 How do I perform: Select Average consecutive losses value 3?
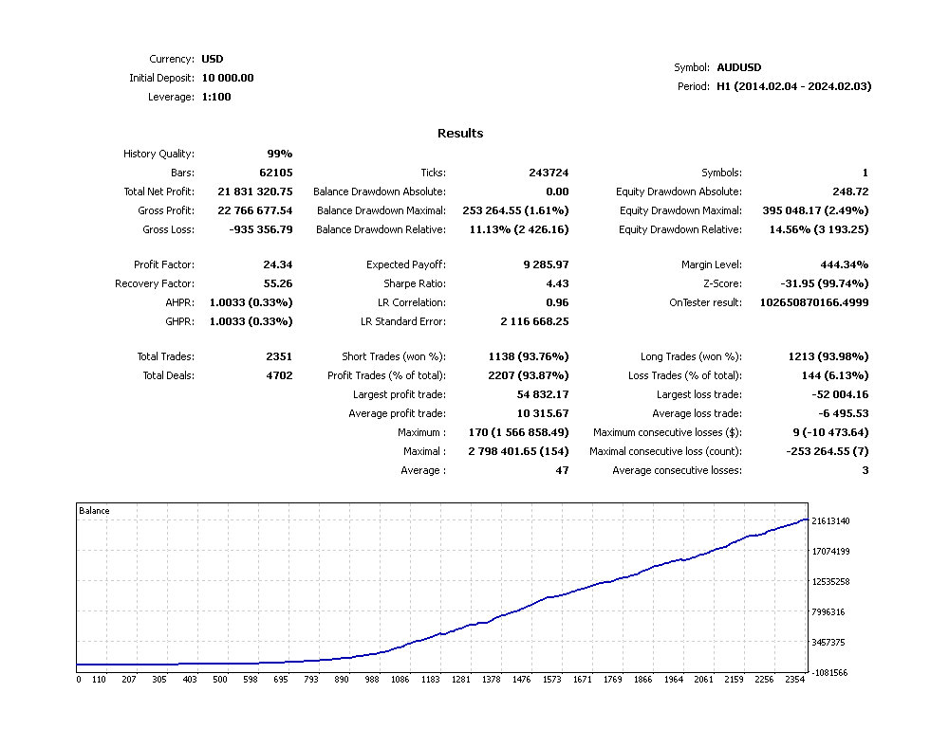pos(865,470)
